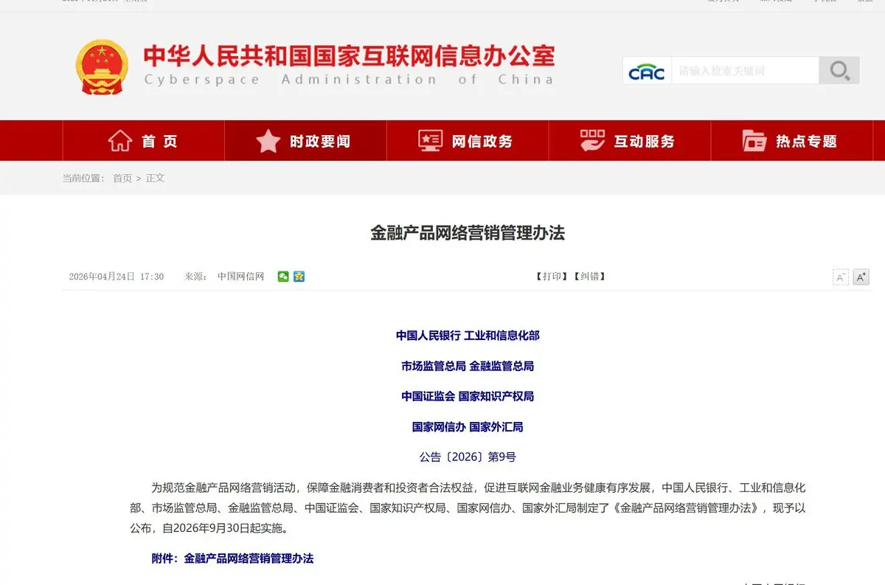The image size is (885, 585).
Task: Open attachment 金融产品网络营销管理办法 link
Action: 249,558
